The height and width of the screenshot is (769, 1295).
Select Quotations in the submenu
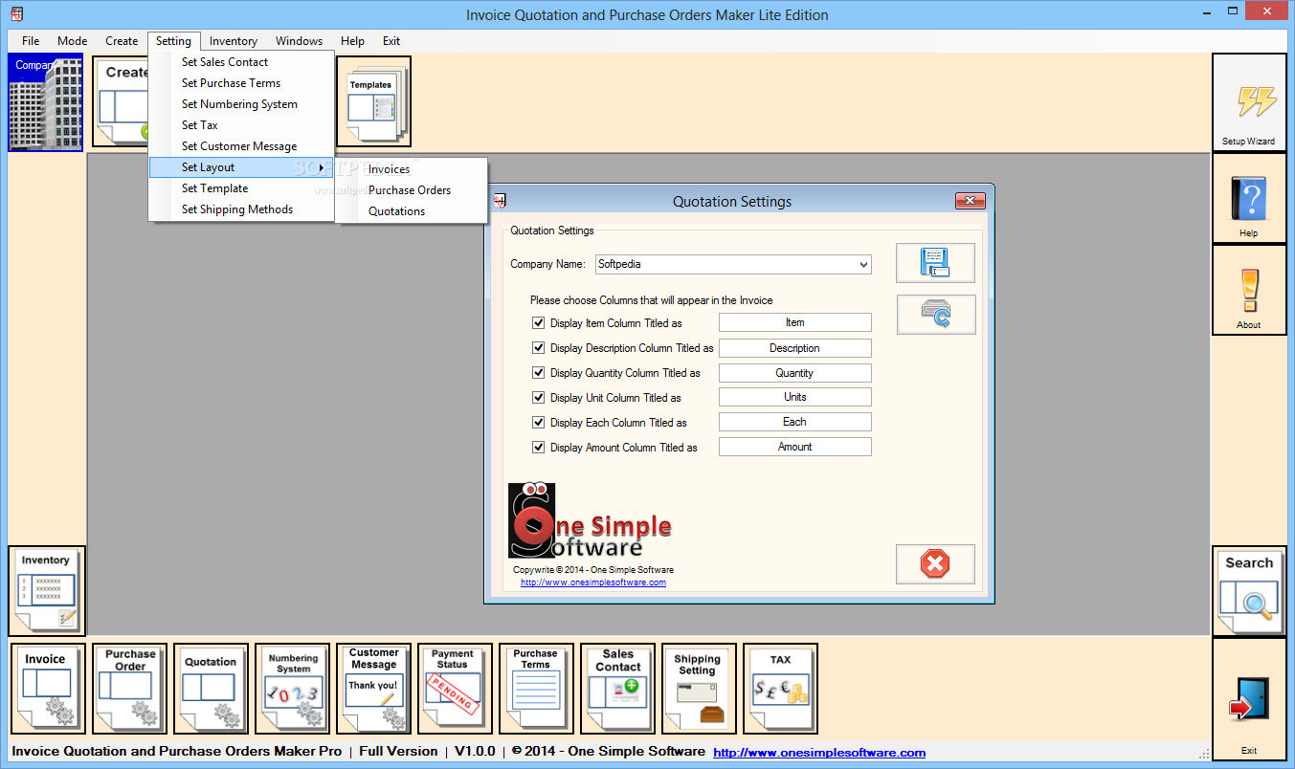coord(412,211)
